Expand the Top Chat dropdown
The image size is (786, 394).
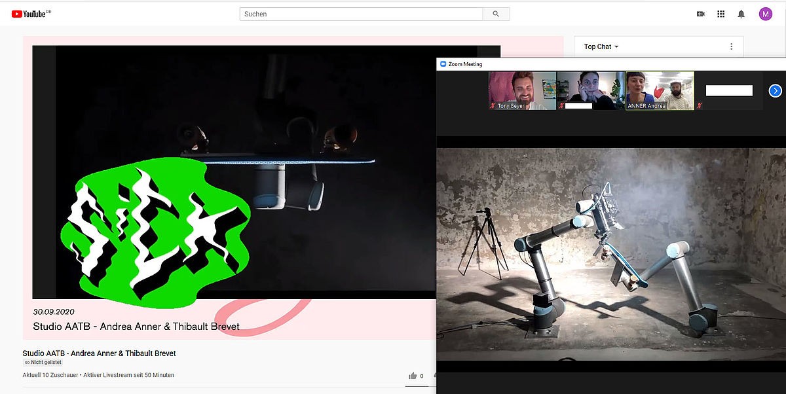click(x=601, y=46)
